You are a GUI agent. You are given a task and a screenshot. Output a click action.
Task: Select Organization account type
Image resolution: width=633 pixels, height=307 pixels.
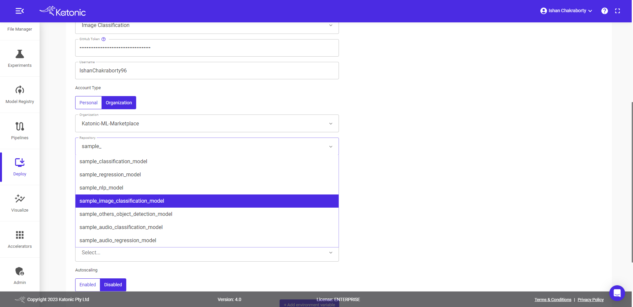(119, 103)
